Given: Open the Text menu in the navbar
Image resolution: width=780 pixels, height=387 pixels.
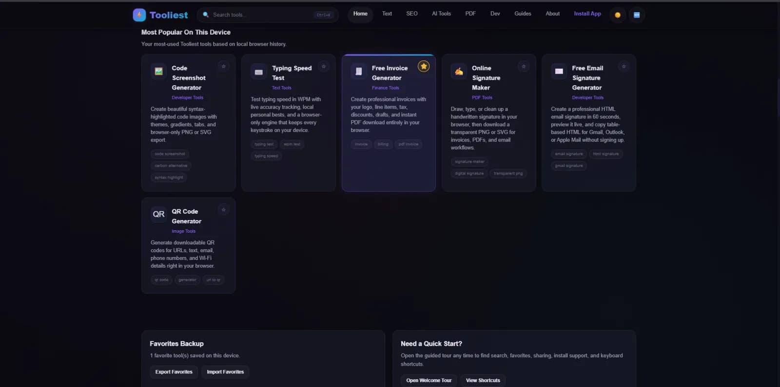Looking at the screenshot, I should click(x=387, y=14).
